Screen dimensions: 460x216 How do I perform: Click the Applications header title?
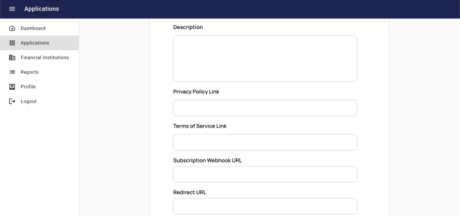(42, 9)
